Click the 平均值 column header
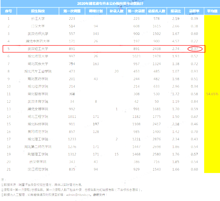220x201 pixels. coord(212,11)
